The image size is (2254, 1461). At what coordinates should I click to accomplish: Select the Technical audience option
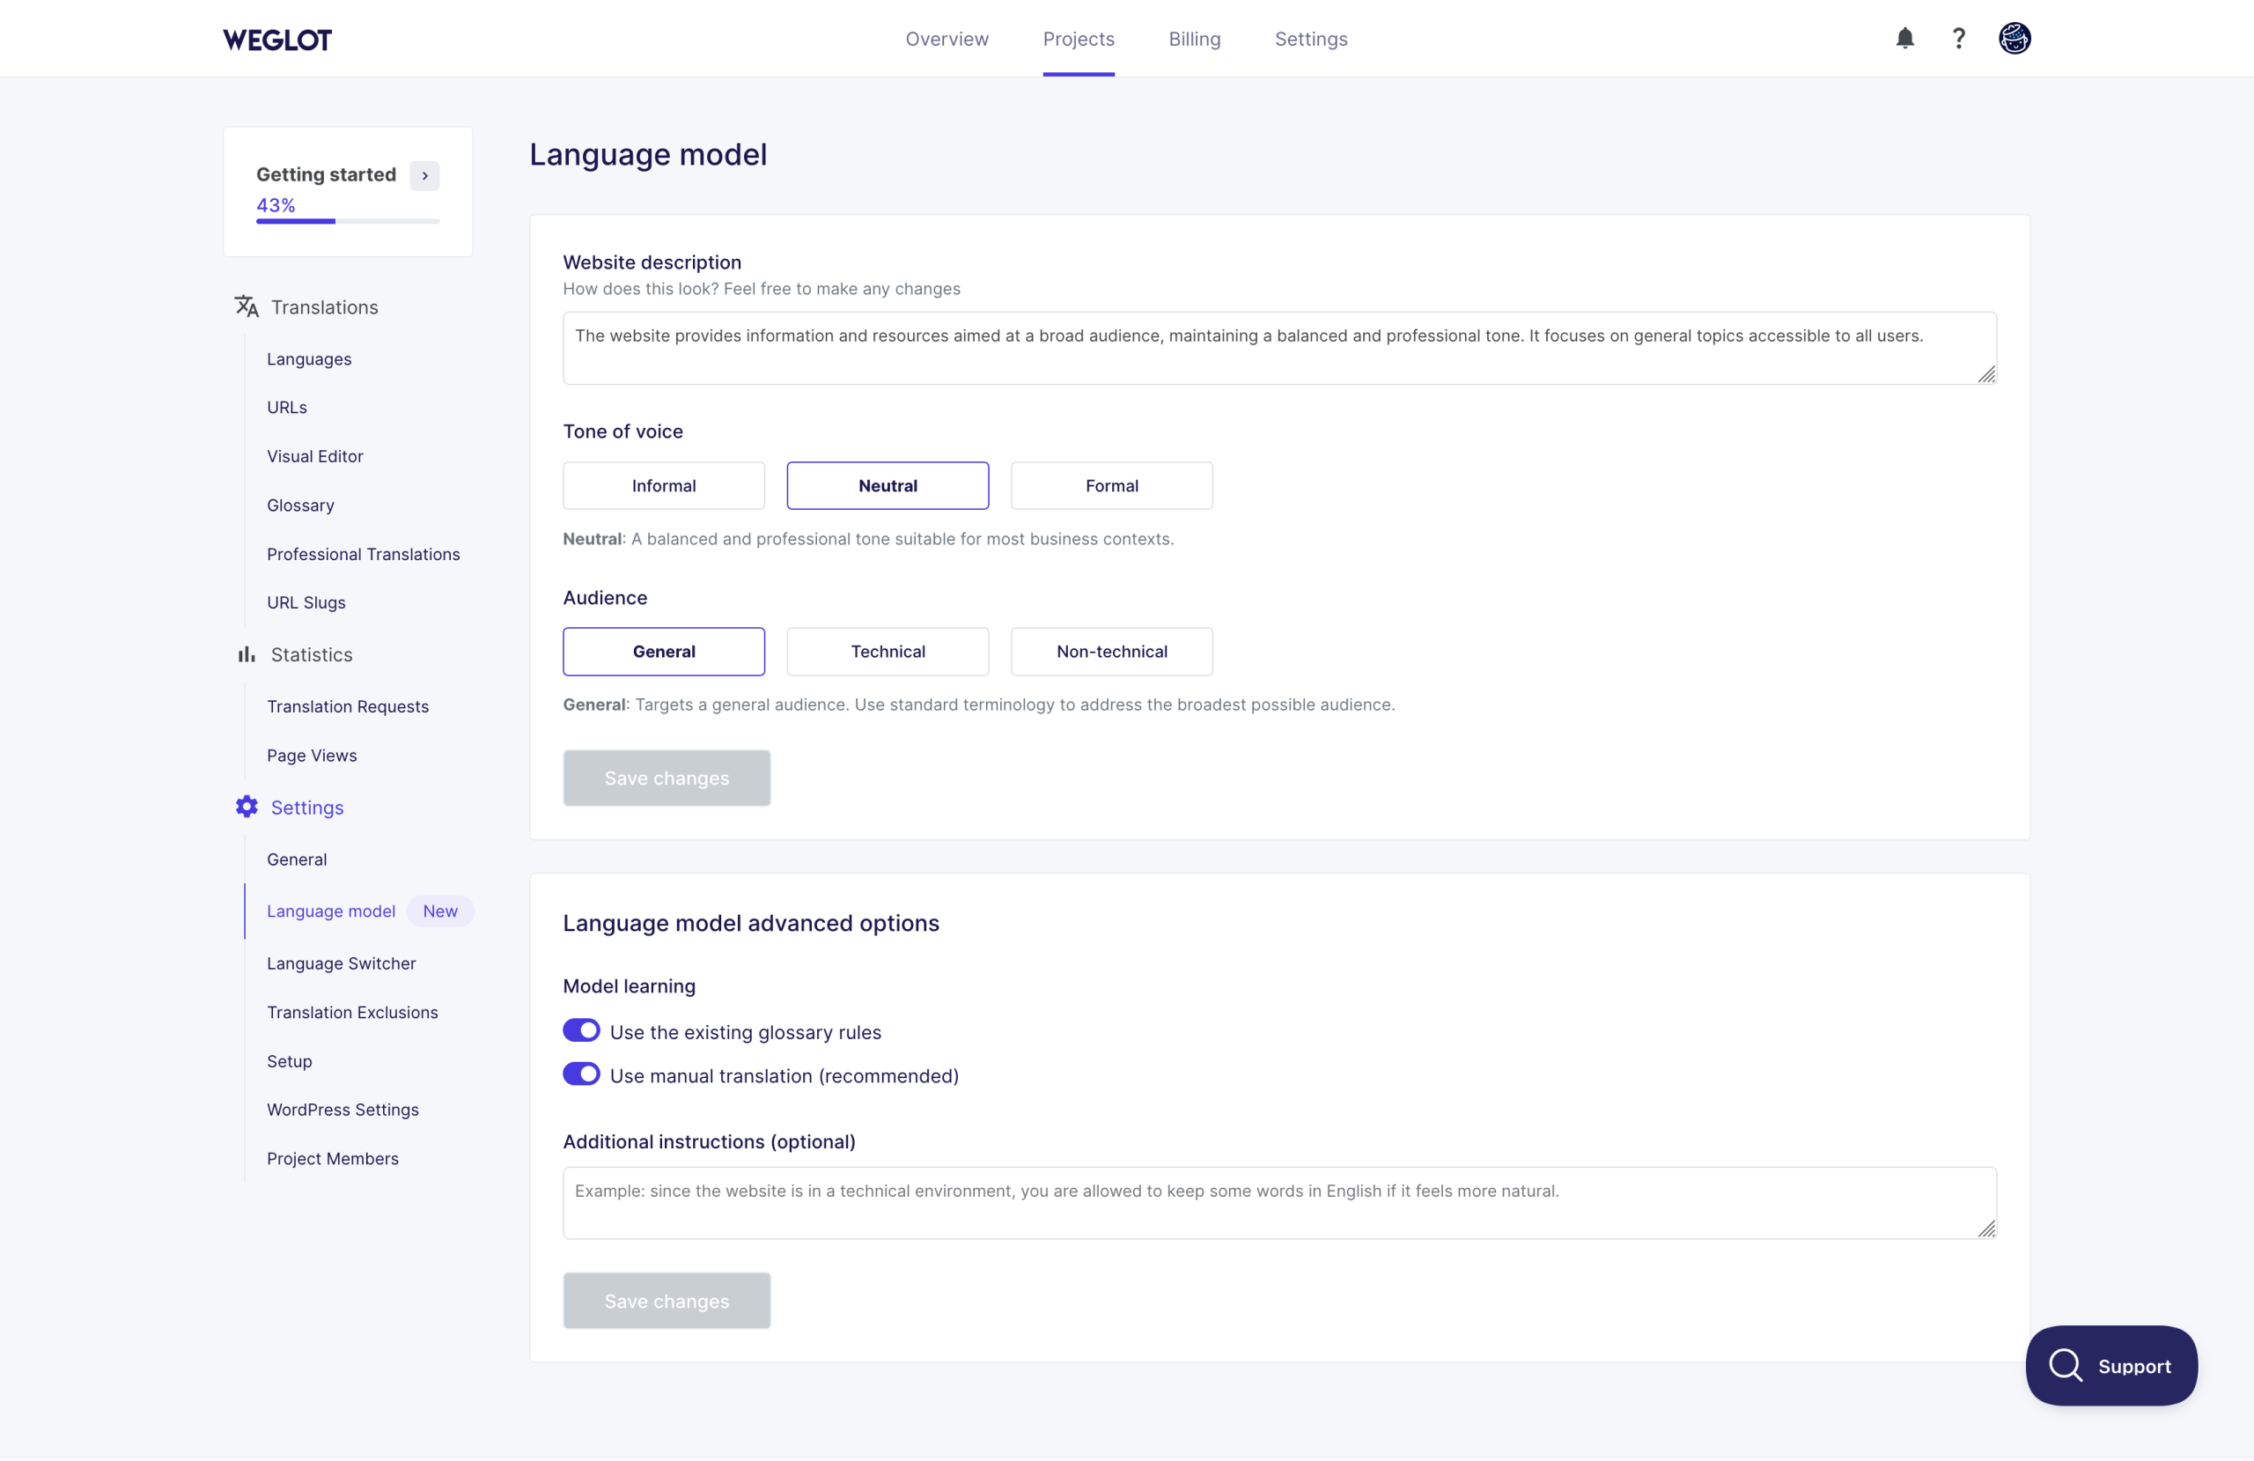(x=888, y=651)
